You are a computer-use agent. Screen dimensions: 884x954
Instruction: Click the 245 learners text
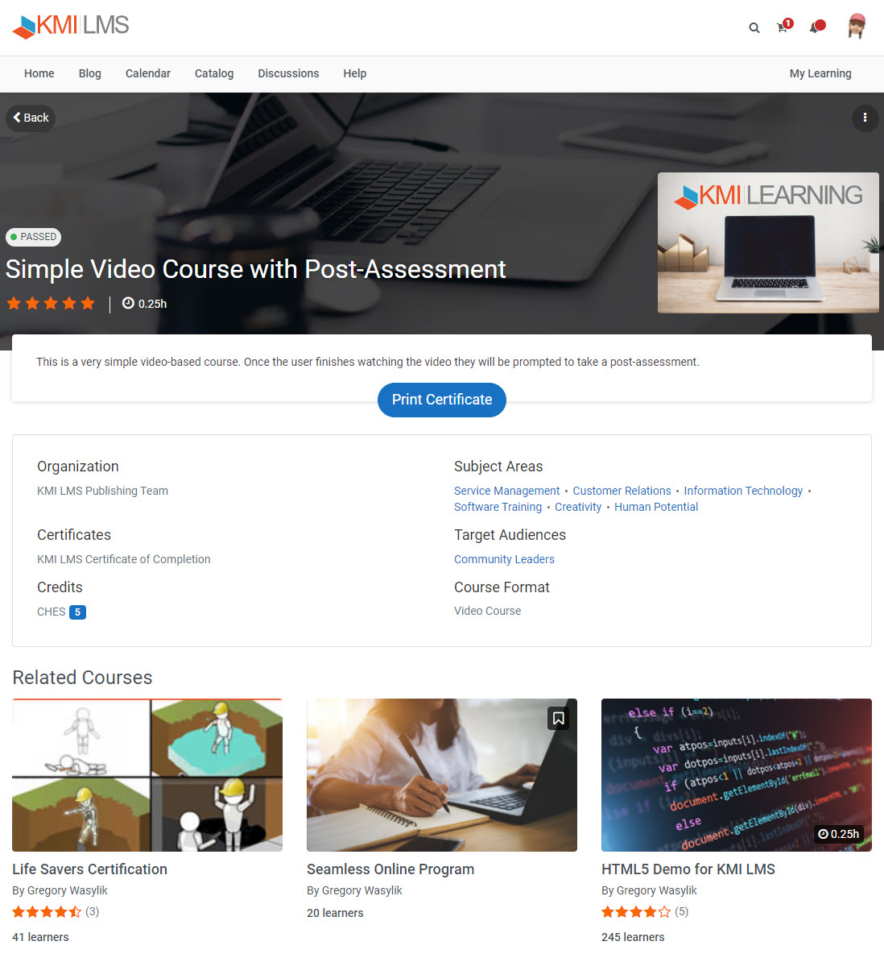(x=633, y=938)
